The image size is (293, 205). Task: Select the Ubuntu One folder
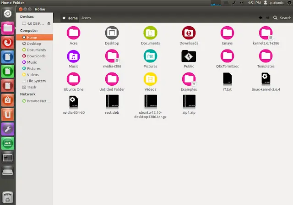click(73, 79)
